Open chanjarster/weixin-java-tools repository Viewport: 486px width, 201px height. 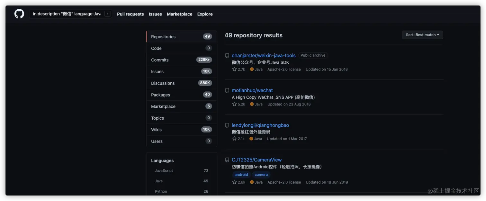click(264, 55)
